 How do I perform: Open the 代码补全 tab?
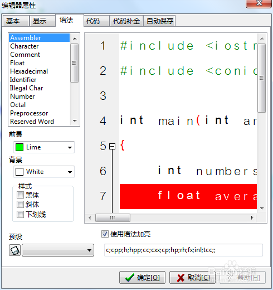(x=126, y=21)
